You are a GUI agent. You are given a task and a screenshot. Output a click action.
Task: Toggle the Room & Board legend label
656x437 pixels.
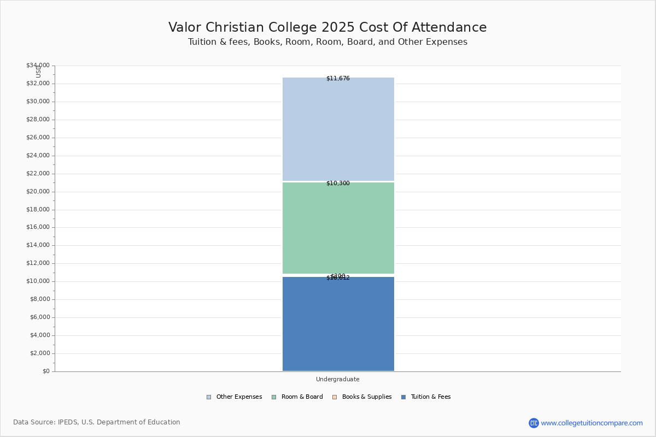302,397
